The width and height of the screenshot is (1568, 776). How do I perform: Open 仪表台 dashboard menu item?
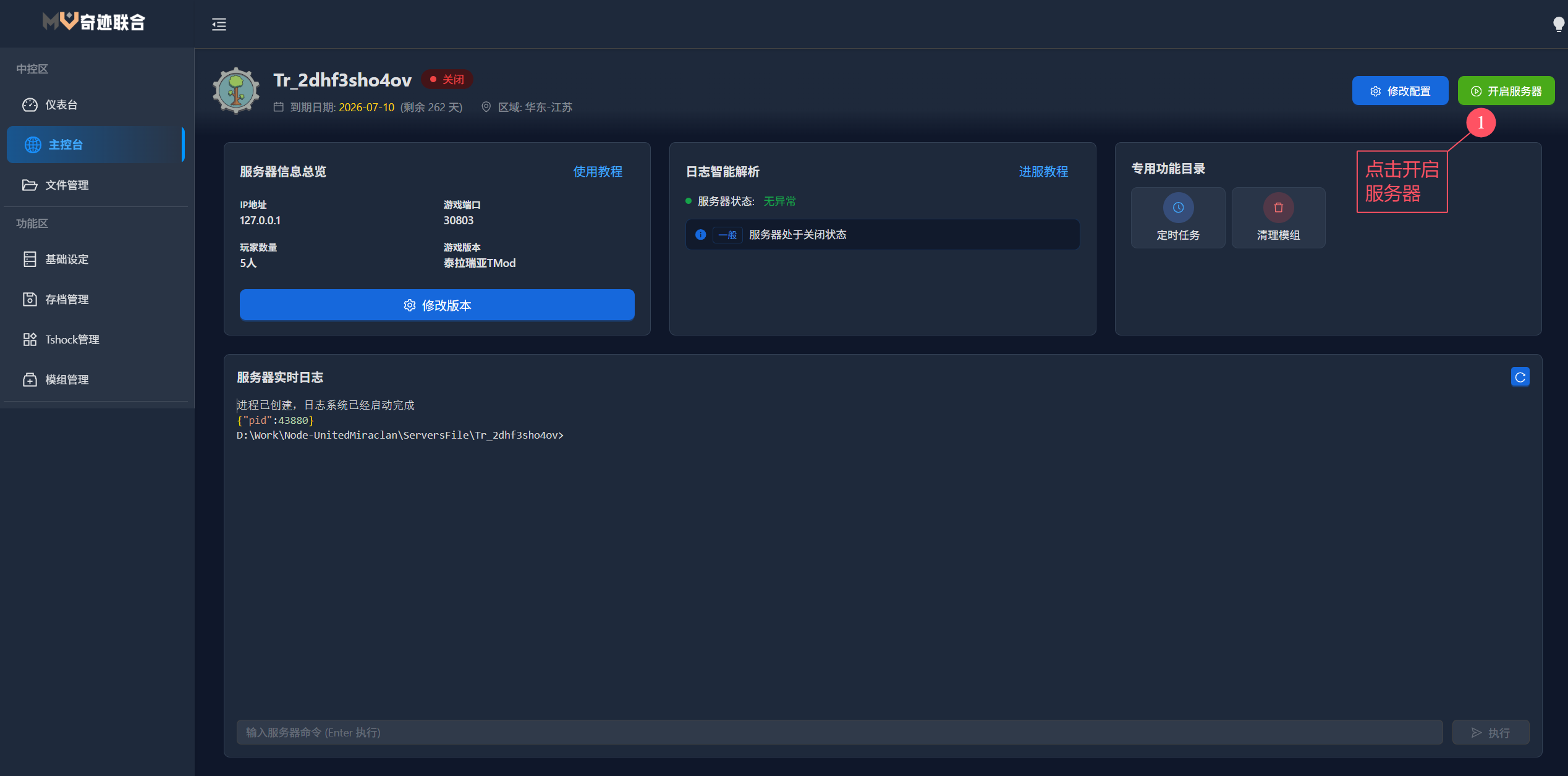click(x=61, y=104)
